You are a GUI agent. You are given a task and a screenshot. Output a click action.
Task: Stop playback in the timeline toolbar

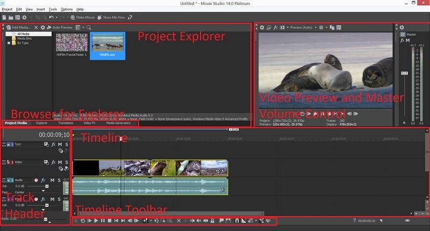[110, 221]
